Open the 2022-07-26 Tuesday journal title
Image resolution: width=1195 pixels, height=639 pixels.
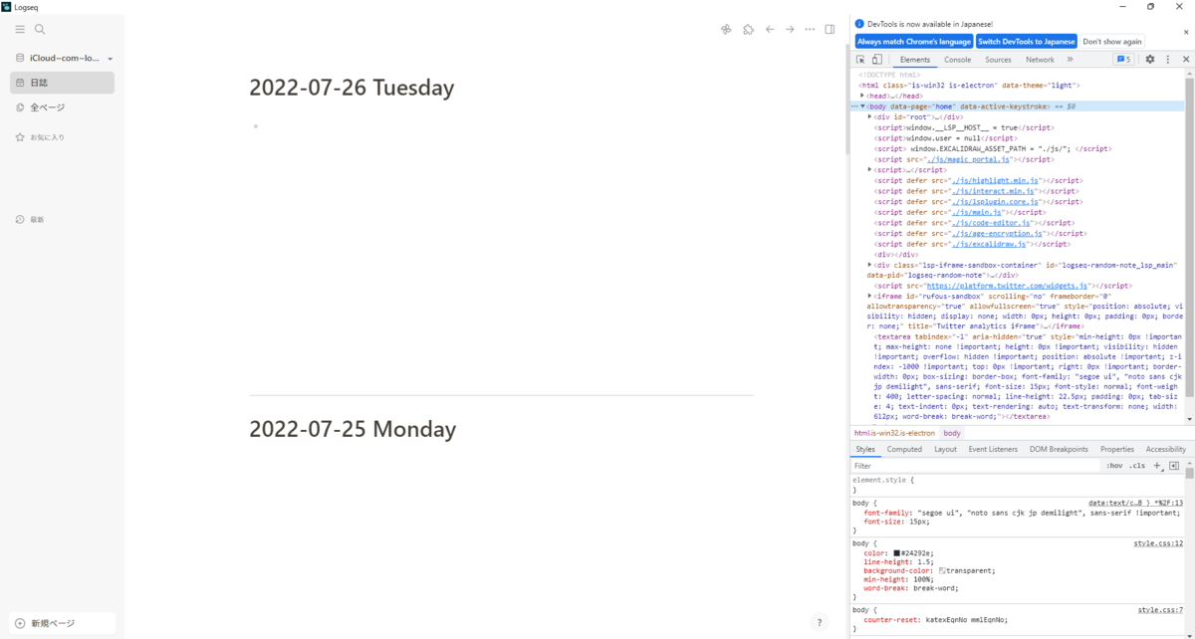352,88
